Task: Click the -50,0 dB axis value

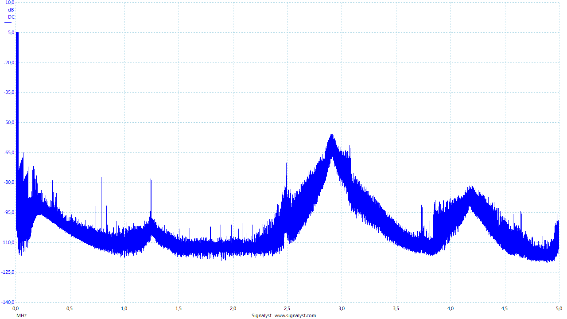Action: pyautogui.click(x=9, y=122)
